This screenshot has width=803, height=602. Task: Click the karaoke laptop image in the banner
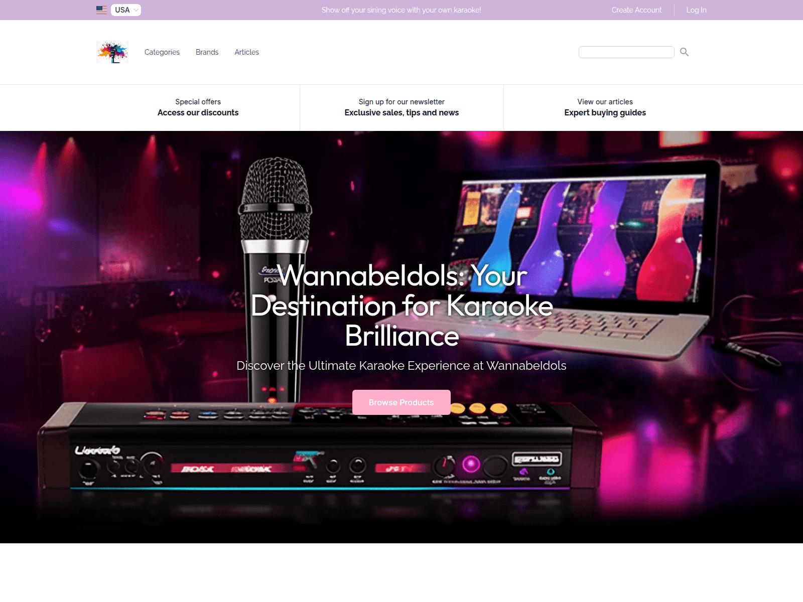[577, 241]
